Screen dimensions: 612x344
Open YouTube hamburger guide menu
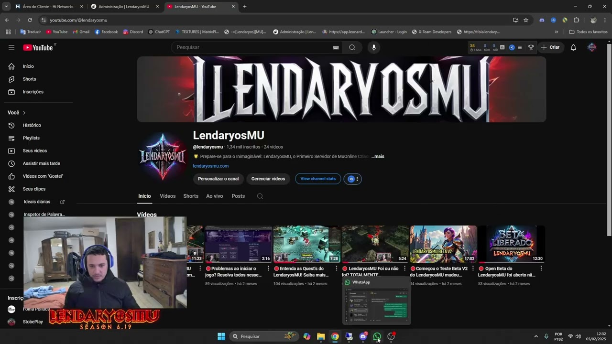11,47
